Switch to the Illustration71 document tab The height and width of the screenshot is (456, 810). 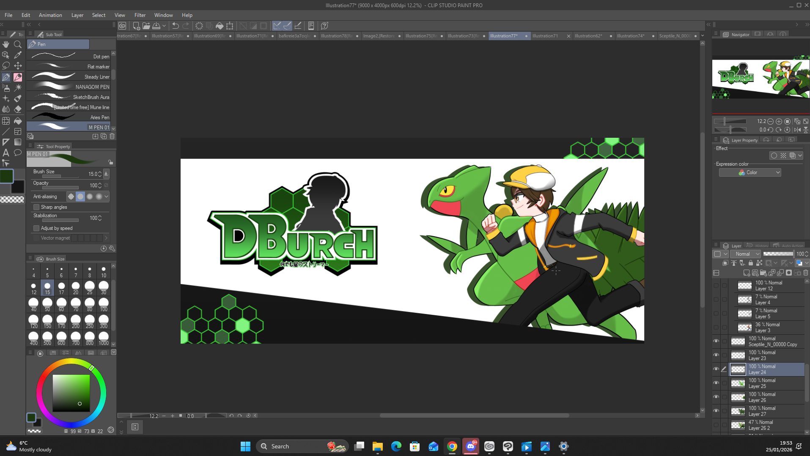click(545, 36)
